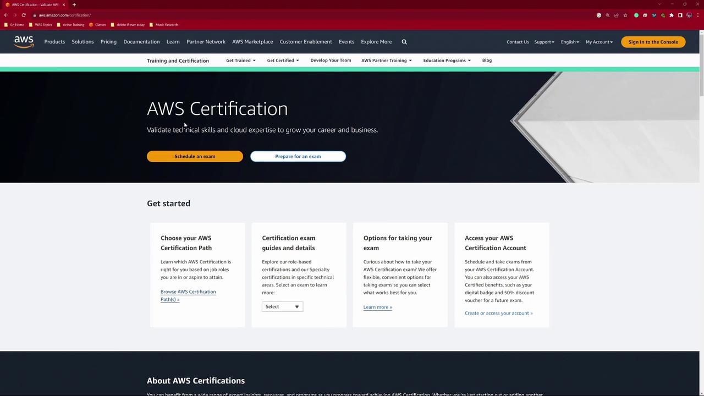The width and height of the screenshot is (704, 396).
Task: Bookmark this page using the star icon
Action: [625, 15]
